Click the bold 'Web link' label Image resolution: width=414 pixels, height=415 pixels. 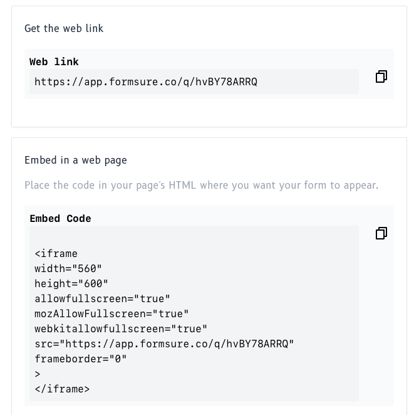click(54, 62)
